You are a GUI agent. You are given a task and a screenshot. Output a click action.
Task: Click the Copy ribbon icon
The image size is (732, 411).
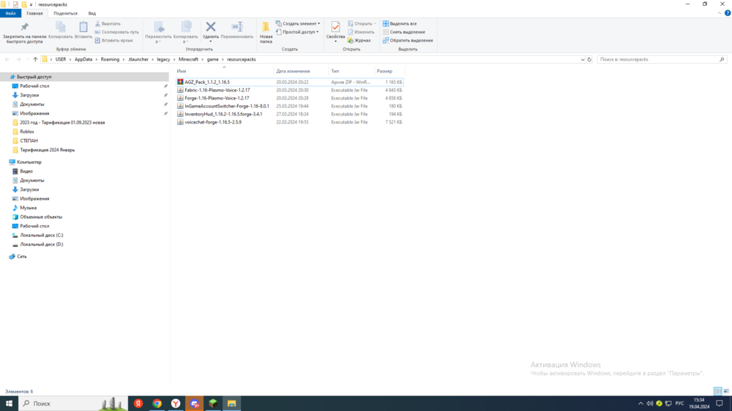(x=61, y=27)
